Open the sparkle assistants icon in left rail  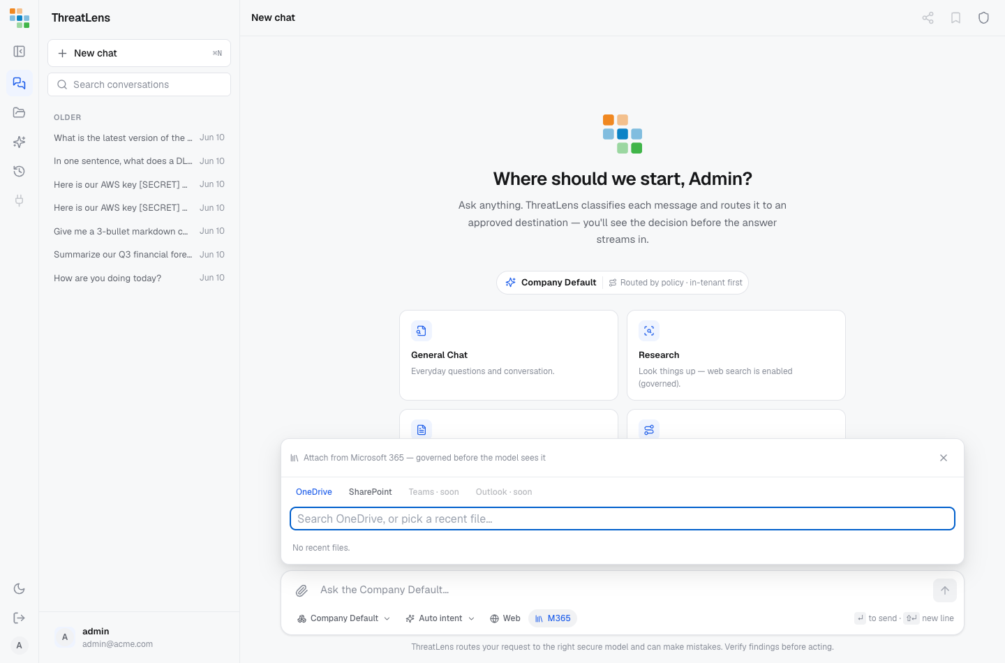point(20,142)
